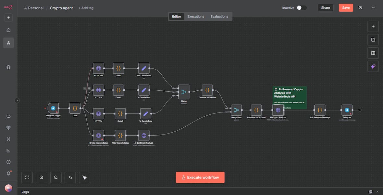The width and height of the screenshot is (383, 195).
Task: Click the Telegram Trigger node icon
Action: tap(53, 108)
